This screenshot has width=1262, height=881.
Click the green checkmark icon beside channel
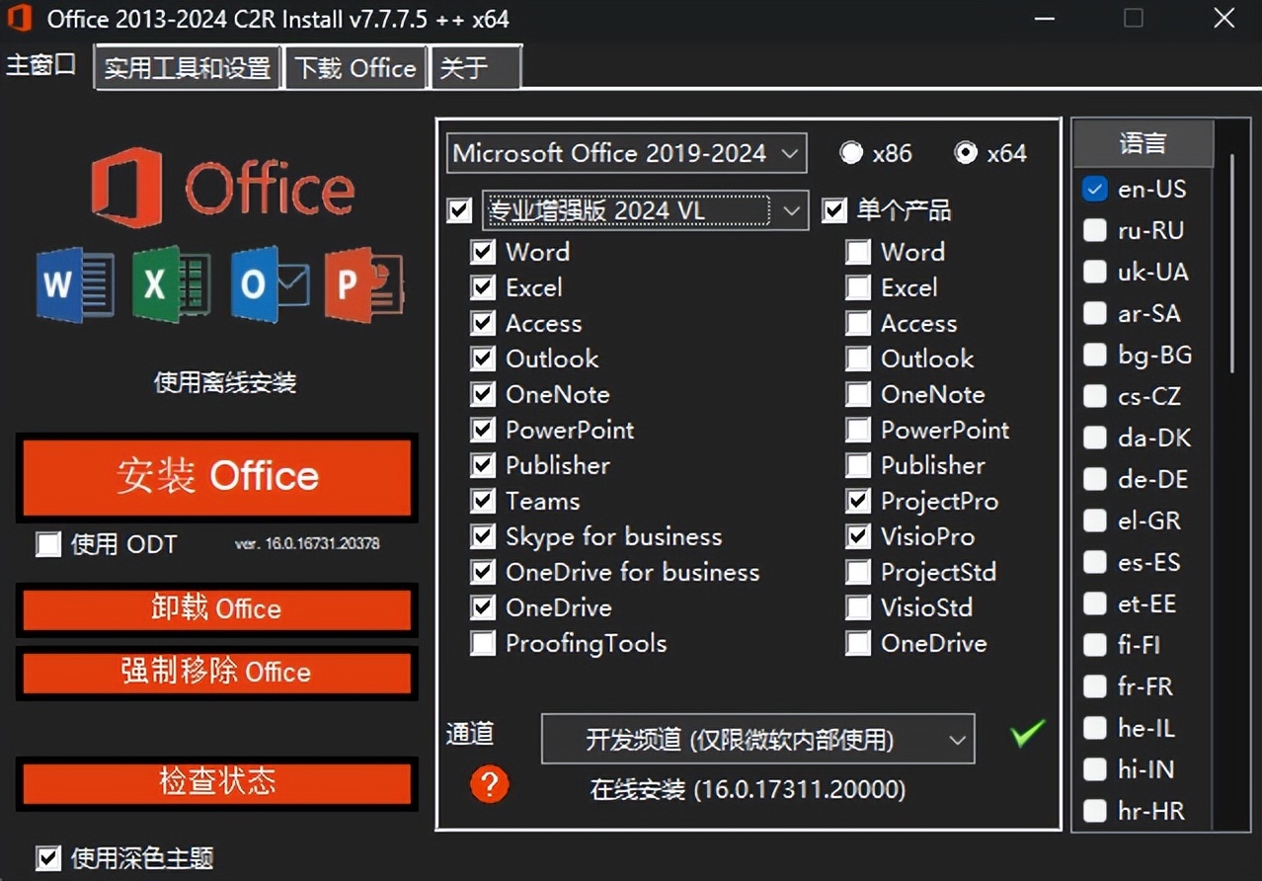(1027, 734)
